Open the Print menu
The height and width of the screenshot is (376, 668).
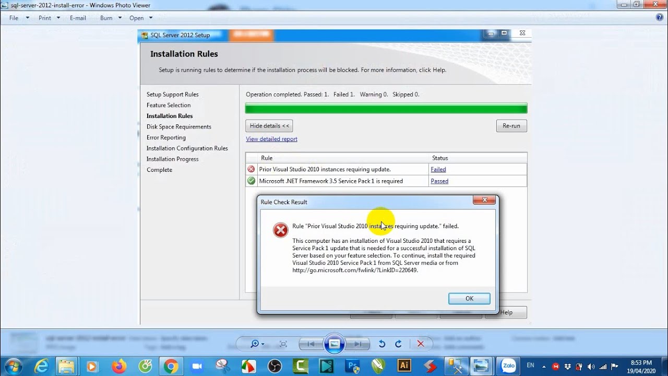(x=45, y=18)
